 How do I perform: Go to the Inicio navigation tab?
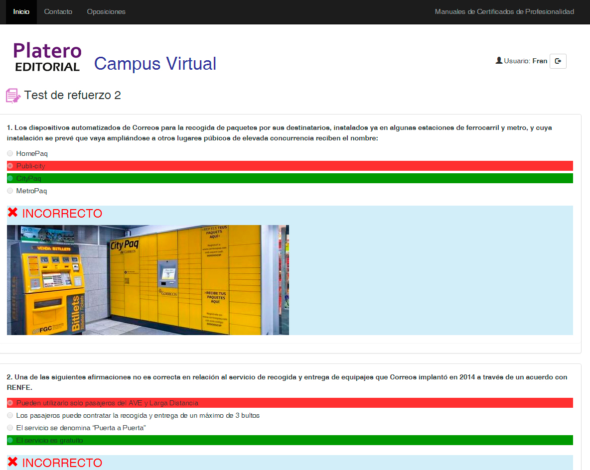(21, 11)
